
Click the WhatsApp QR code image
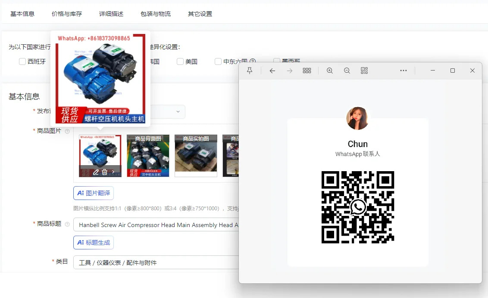click(x=358, y=207)
